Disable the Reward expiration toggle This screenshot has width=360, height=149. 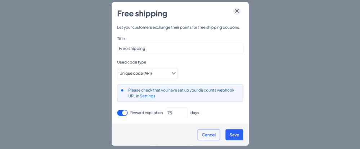(122, 113)
